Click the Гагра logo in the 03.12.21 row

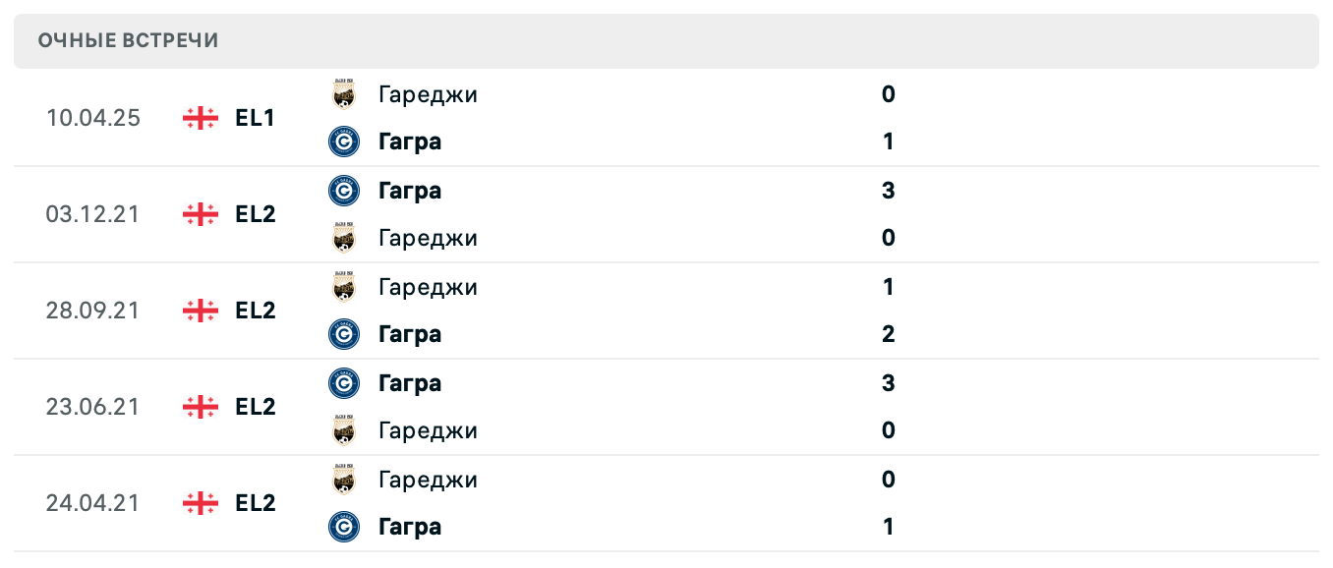pos(344,191)
